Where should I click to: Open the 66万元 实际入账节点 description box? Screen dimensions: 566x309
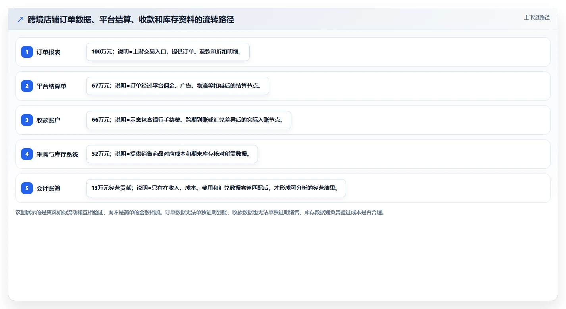coord(189,120)
